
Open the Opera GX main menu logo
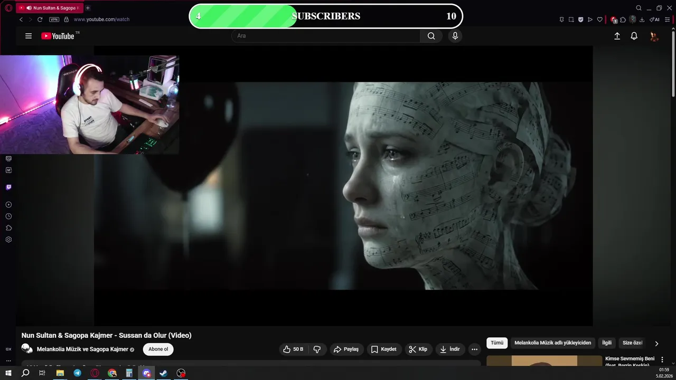pos(8,8)
